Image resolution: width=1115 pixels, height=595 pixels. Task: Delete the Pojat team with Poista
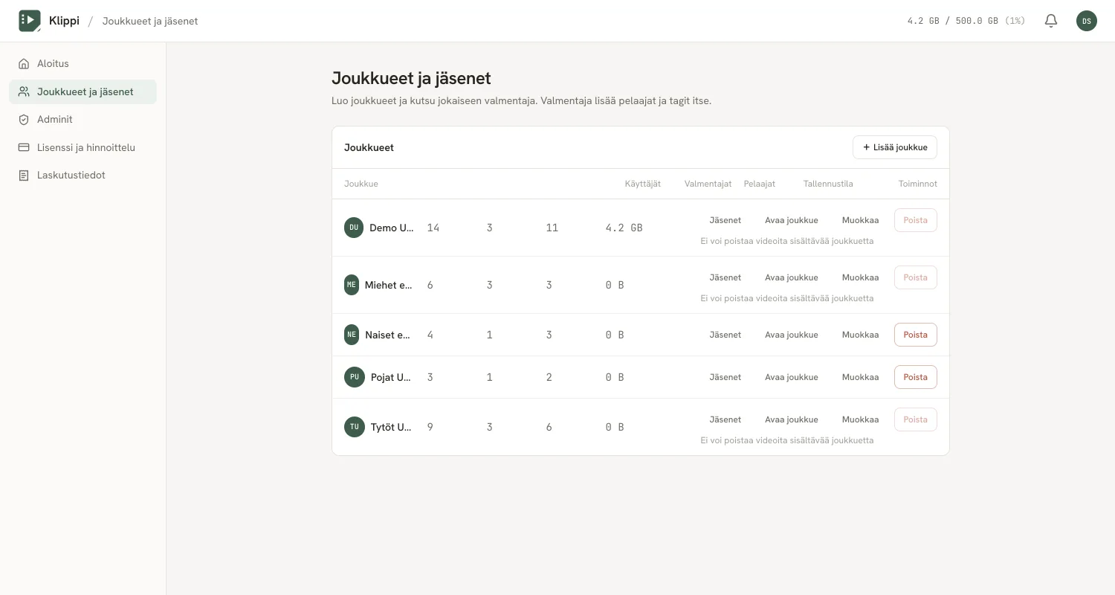[916, 377]
